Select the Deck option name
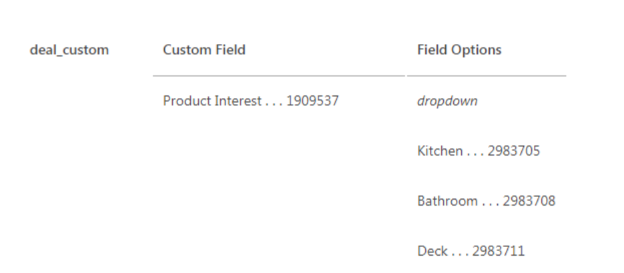624x273 pixels. point(430,251)
